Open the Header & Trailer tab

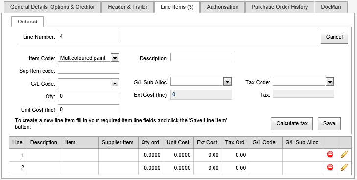128,7
